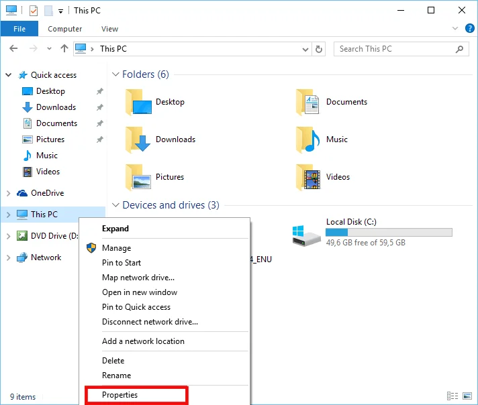
Task: Select the Documents folder icon
Action: point(308,102)
